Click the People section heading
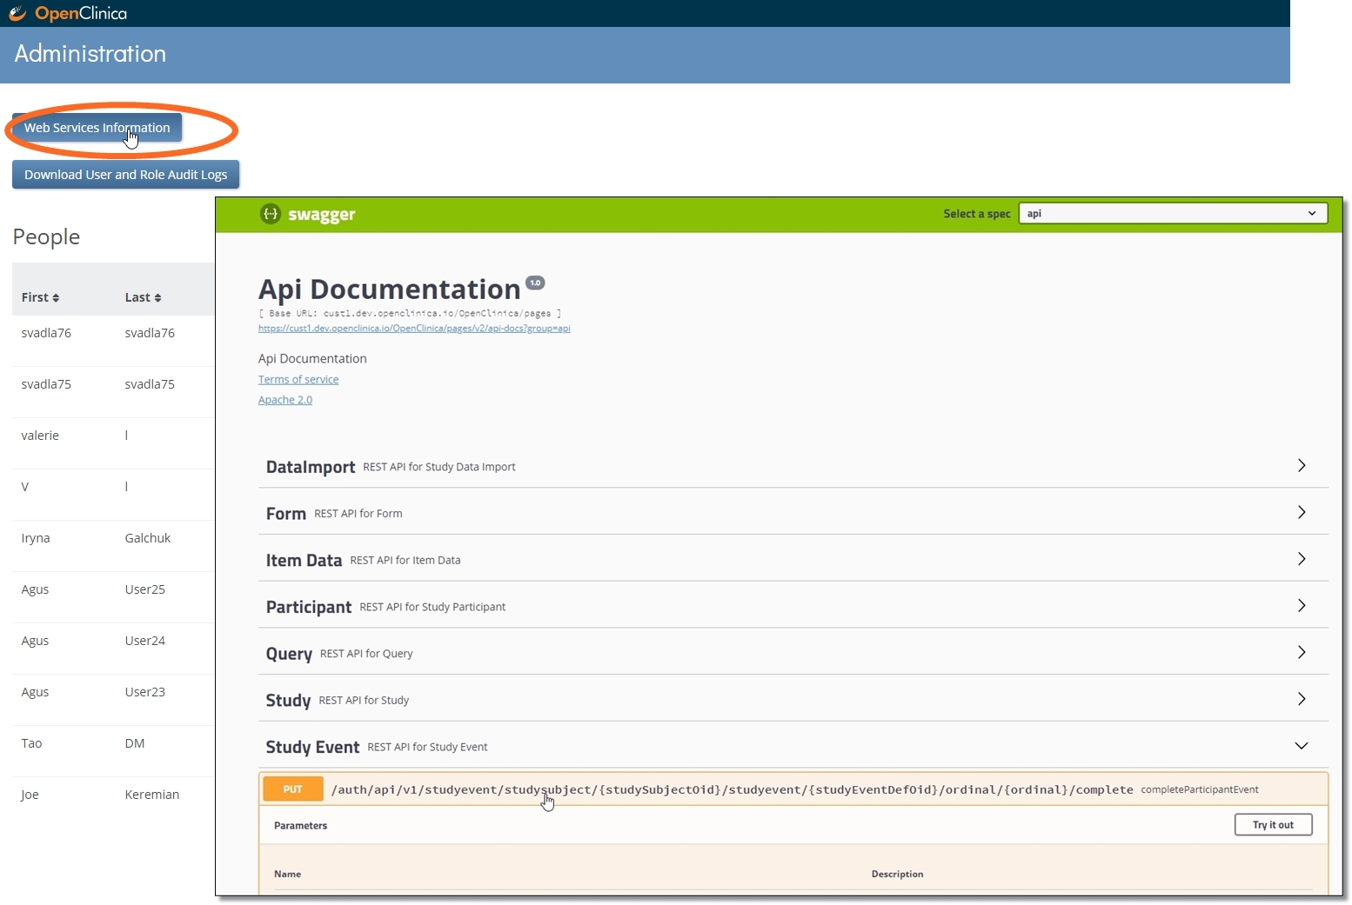The image size is (1352, 905). pyautogui.click(x=46, y=237)
